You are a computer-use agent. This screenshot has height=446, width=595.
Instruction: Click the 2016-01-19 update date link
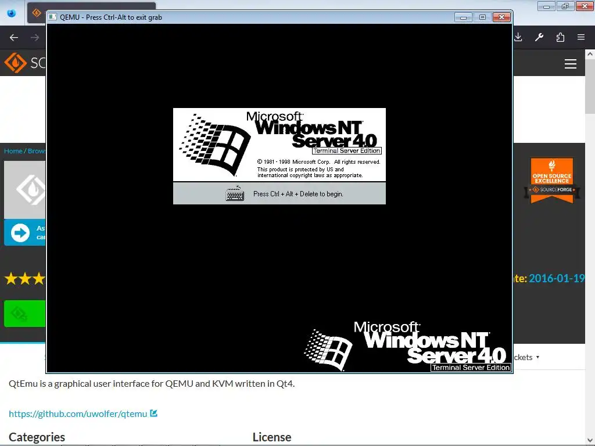[x=557, y=278]
